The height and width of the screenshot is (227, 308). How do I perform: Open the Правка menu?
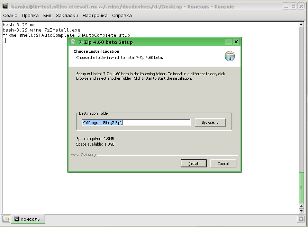pyautogui.click(x=30, y=16)
